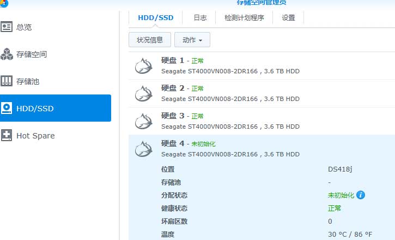Viewport: 395px width, 240px height.
Task: Click the 0 bad sector count value
Action: pos(330,222)
